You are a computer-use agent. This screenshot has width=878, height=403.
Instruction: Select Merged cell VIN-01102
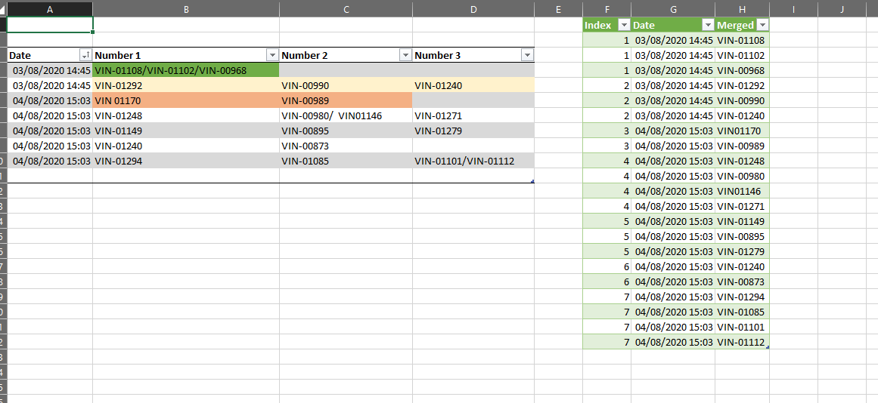click(x=742, y=55)
